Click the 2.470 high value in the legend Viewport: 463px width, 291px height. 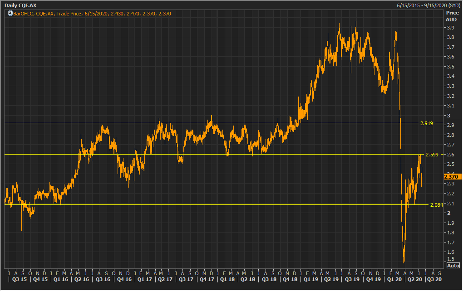click(x=133, y=14)
